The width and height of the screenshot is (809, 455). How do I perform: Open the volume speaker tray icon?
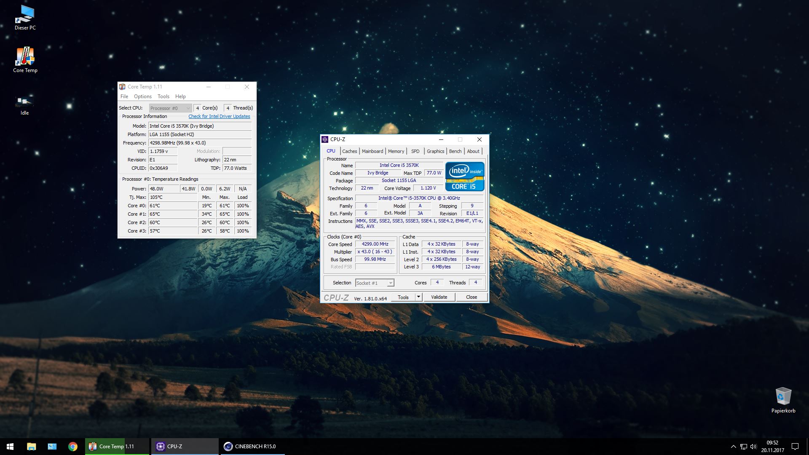tap(753, 447)
